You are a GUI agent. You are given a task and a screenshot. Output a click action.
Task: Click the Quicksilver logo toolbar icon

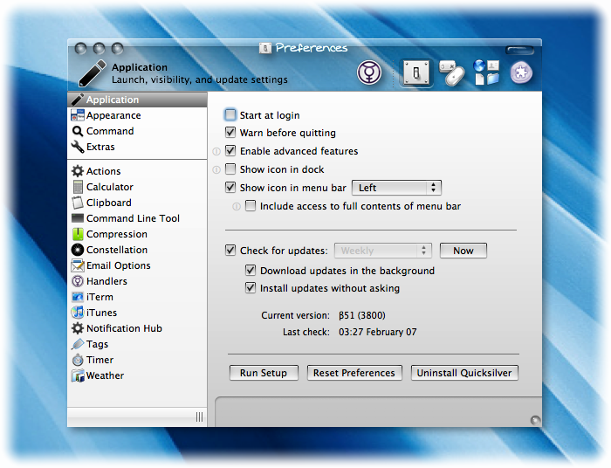pyautogui.click(x=368, y=72)
